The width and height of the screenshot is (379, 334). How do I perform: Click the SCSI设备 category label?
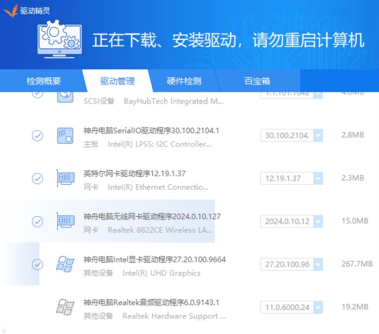99,101
